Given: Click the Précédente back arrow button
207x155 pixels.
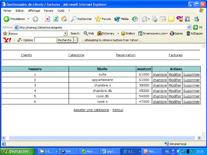Looking at the screenshot, I should pyautogui.click(x=14, y=19).
